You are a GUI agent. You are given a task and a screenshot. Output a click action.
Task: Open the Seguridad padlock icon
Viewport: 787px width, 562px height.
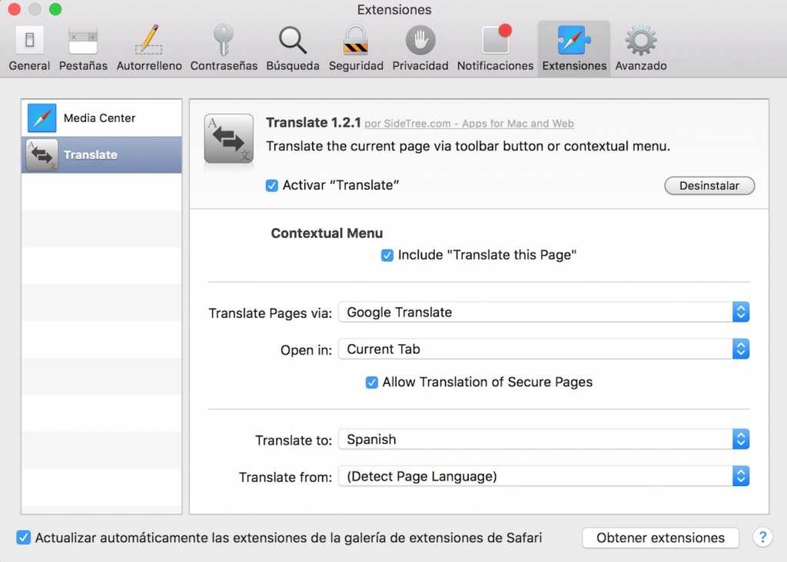click(355, 40)
